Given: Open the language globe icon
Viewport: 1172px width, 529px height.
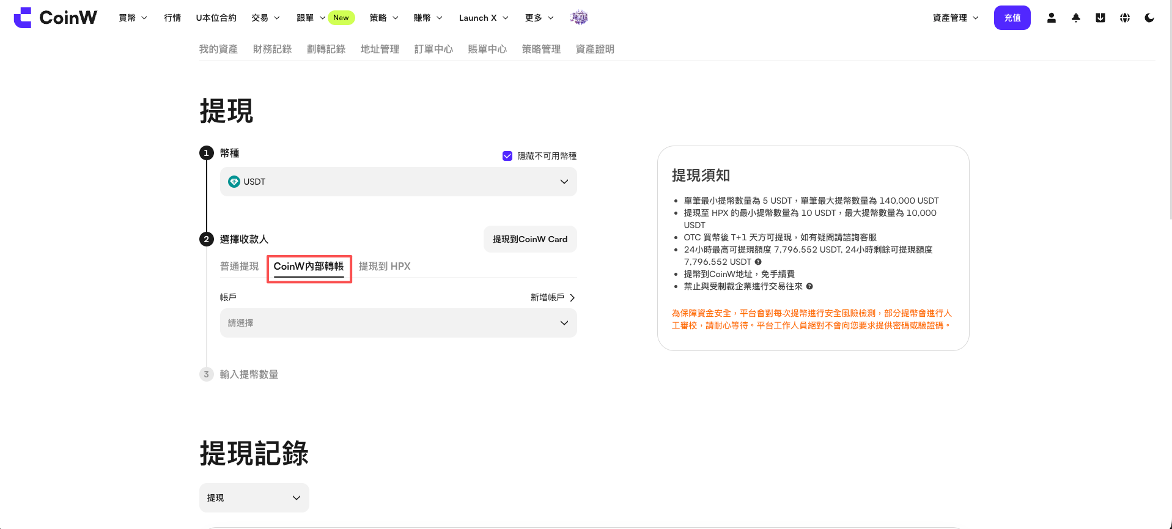Looking at the screenshot, I should click(x=1125, y=18).
